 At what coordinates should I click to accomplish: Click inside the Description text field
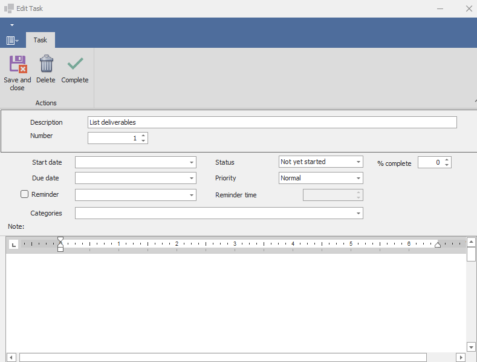tap(272, 122)
